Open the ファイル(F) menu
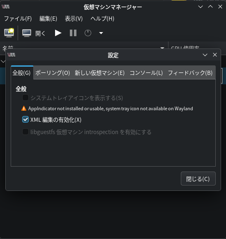This screenshot has width=226, height=239. (x=18, y=19)
